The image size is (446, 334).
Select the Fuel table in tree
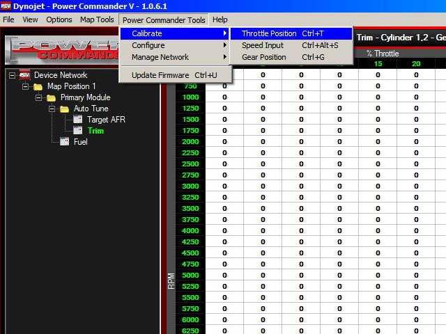click(81, 142)
